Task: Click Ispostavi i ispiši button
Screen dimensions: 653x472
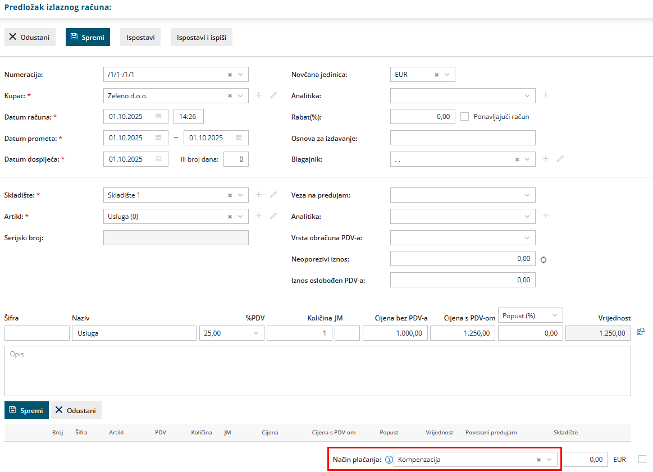Action: (202, 37)
